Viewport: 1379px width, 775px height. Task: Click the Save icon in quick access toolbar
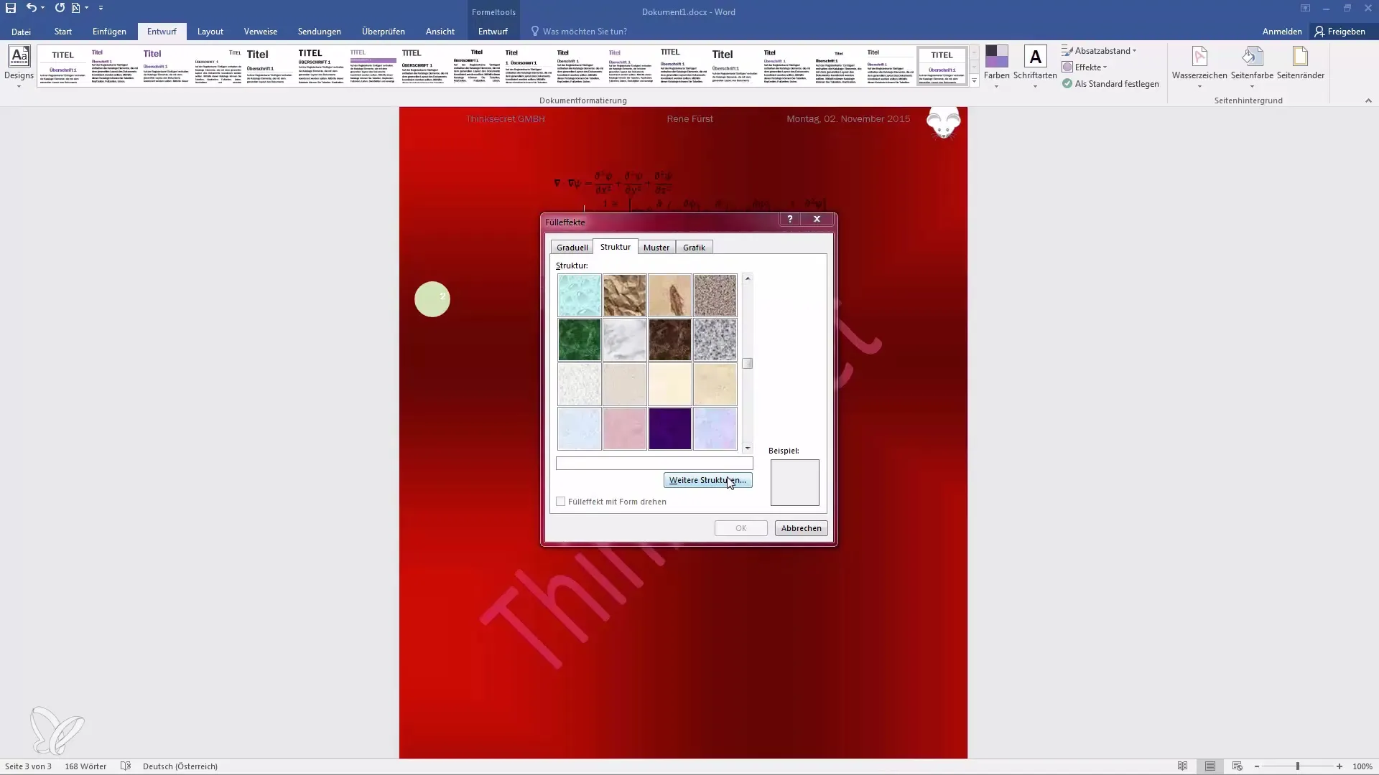point(11,8)
